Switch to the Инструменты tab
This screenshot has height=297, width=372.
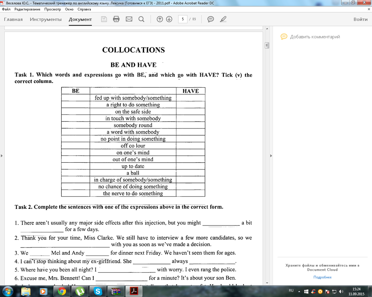[x=46, y=19]
